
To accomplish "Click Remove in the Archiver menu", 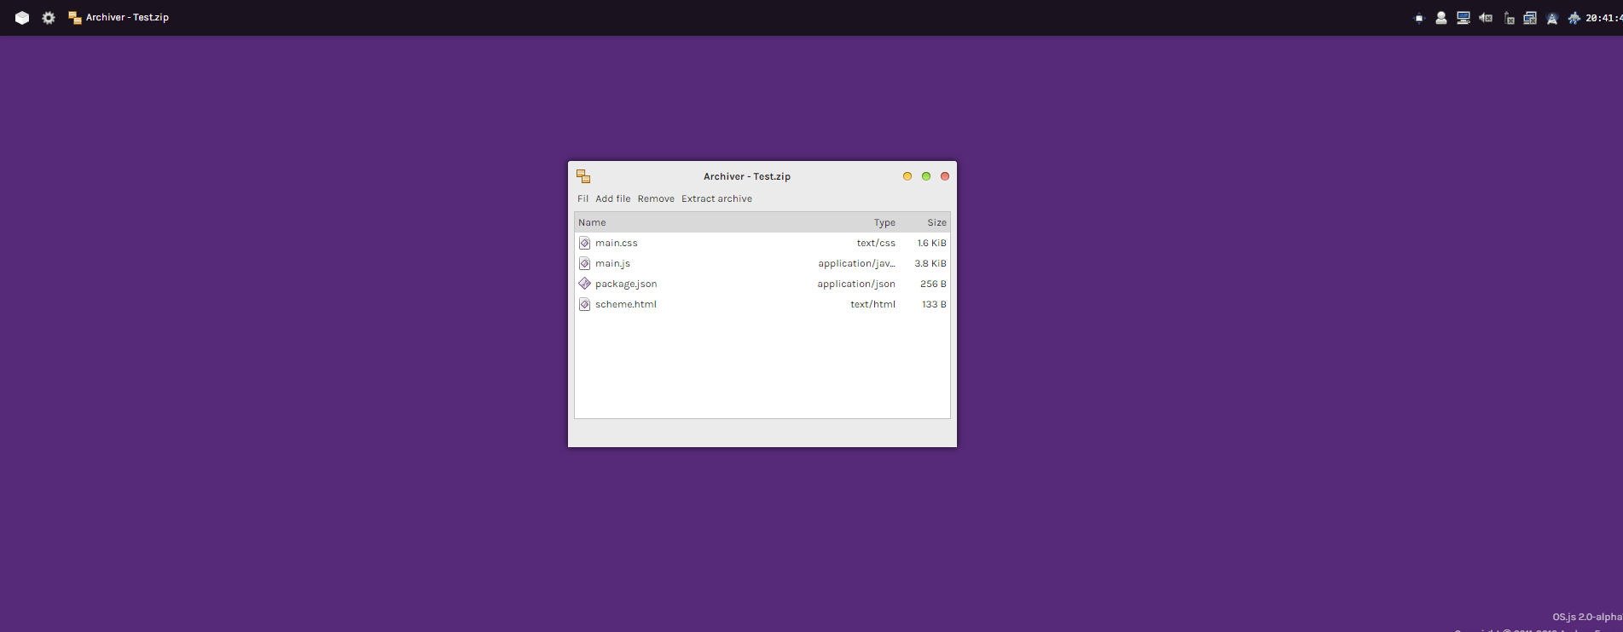I will 656,198.
